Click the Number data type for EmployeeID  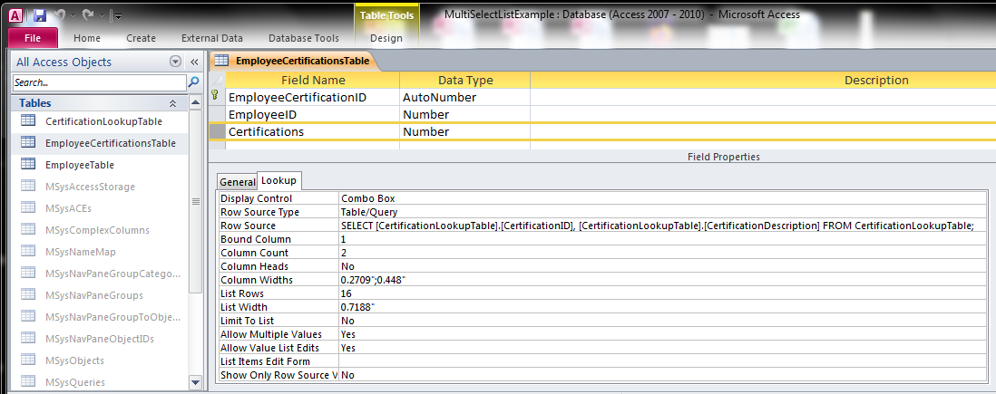pos(465,114)
